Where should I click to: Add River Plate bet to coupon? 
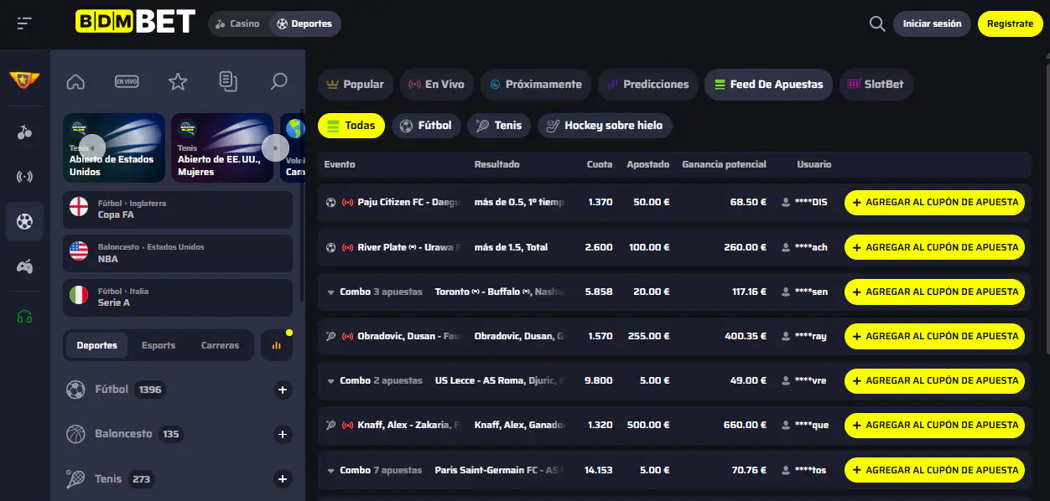tap(934, 247)
